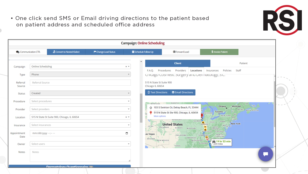Screen dimensions: 308x174
Task: Open the Type dropdown showing Phone
Action: (80, 74)
